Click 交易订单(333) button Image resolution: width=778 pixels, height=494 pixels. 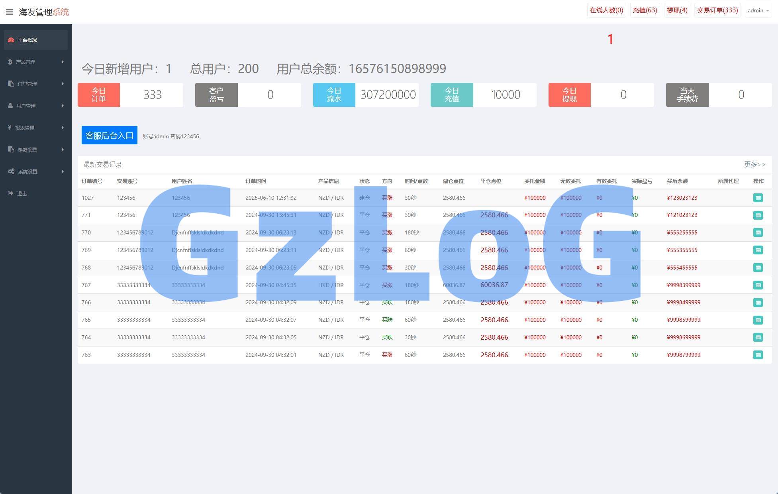(717, 10)
